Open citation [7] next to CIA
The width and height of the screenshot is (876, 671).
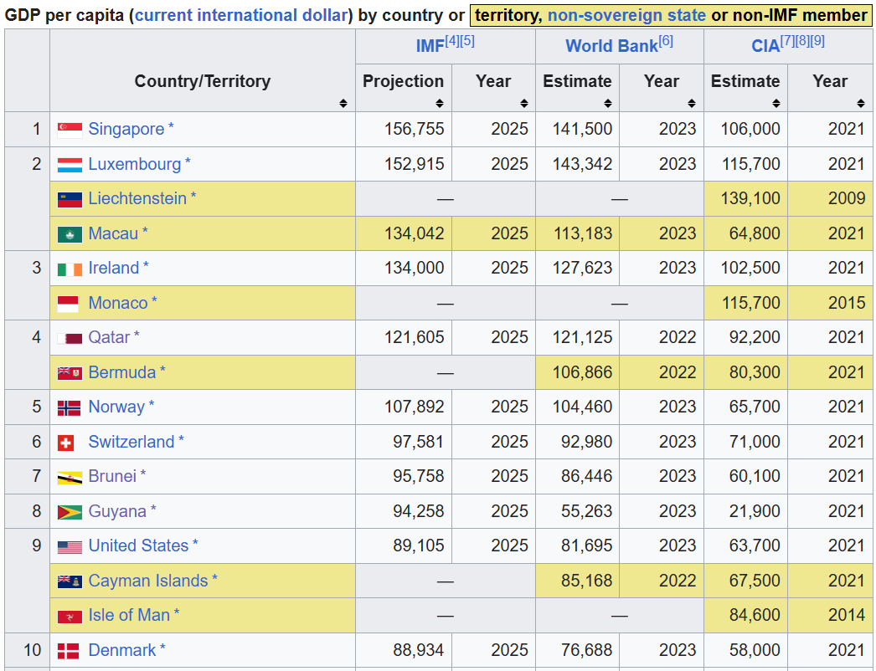[x=788, y=41]
